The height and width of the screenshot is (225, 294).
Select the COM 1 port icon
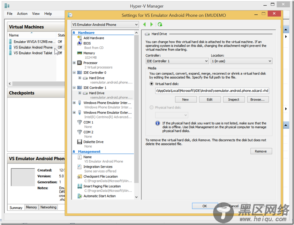(x=80, y=122)
